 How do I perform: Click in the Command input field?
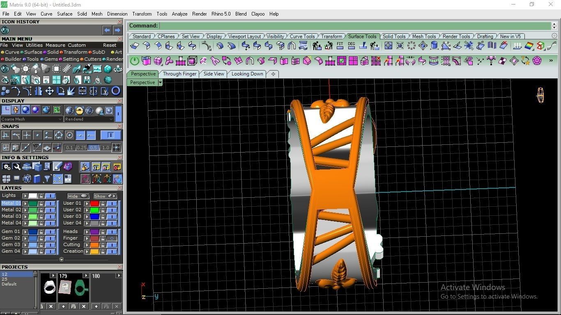(355, 25)
